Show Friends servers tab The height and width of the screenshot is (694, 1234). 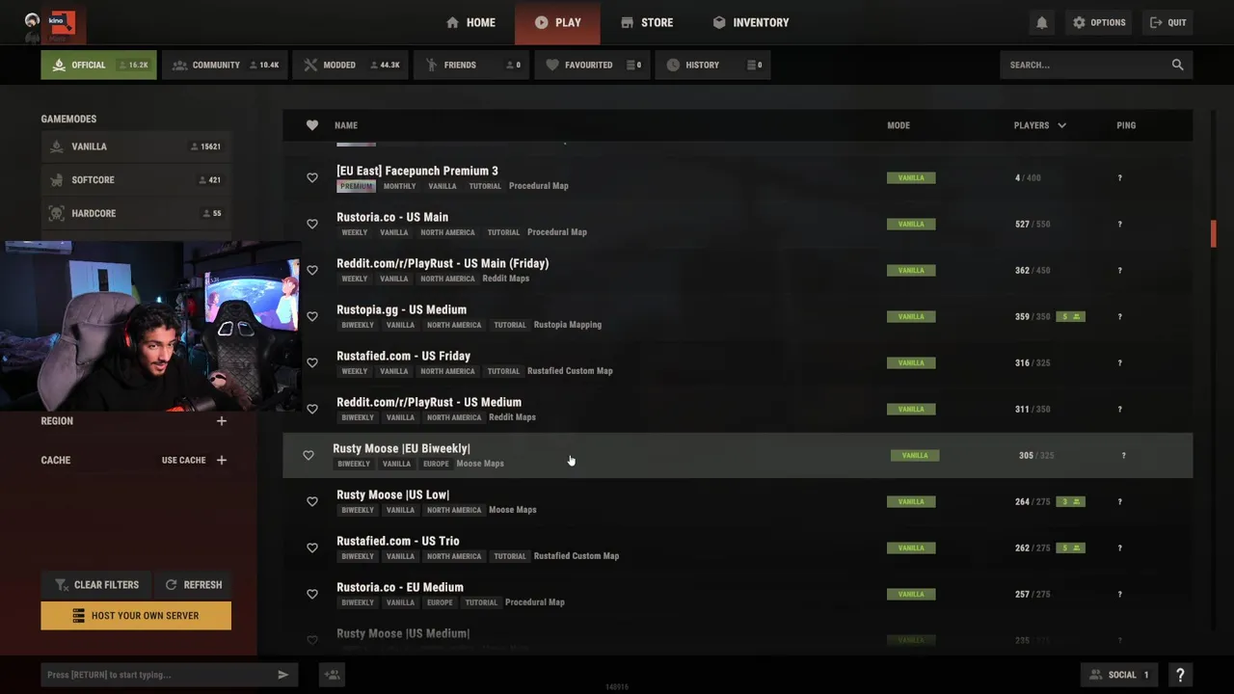pyautogui.click(x=471, y=65)
